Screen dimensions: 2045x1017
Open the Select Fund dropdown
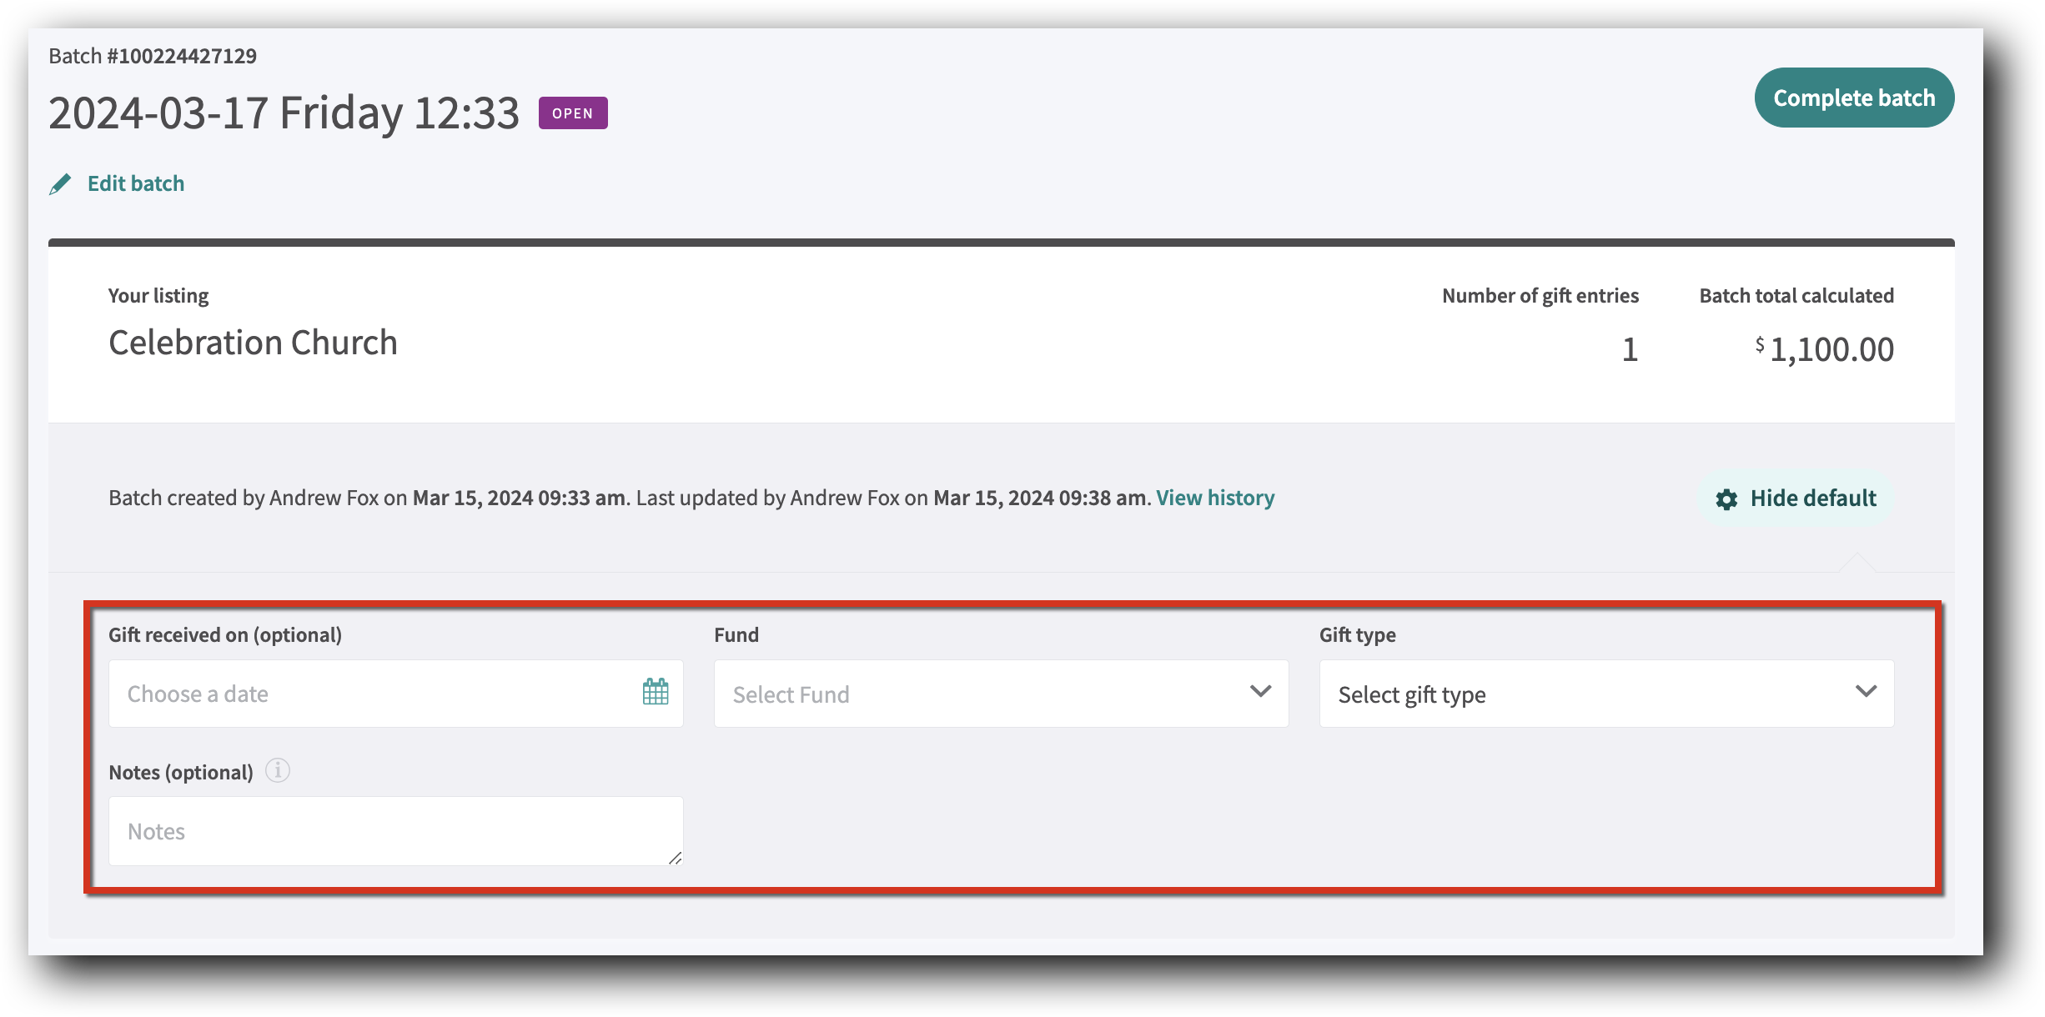click(x=1000, y=693)
